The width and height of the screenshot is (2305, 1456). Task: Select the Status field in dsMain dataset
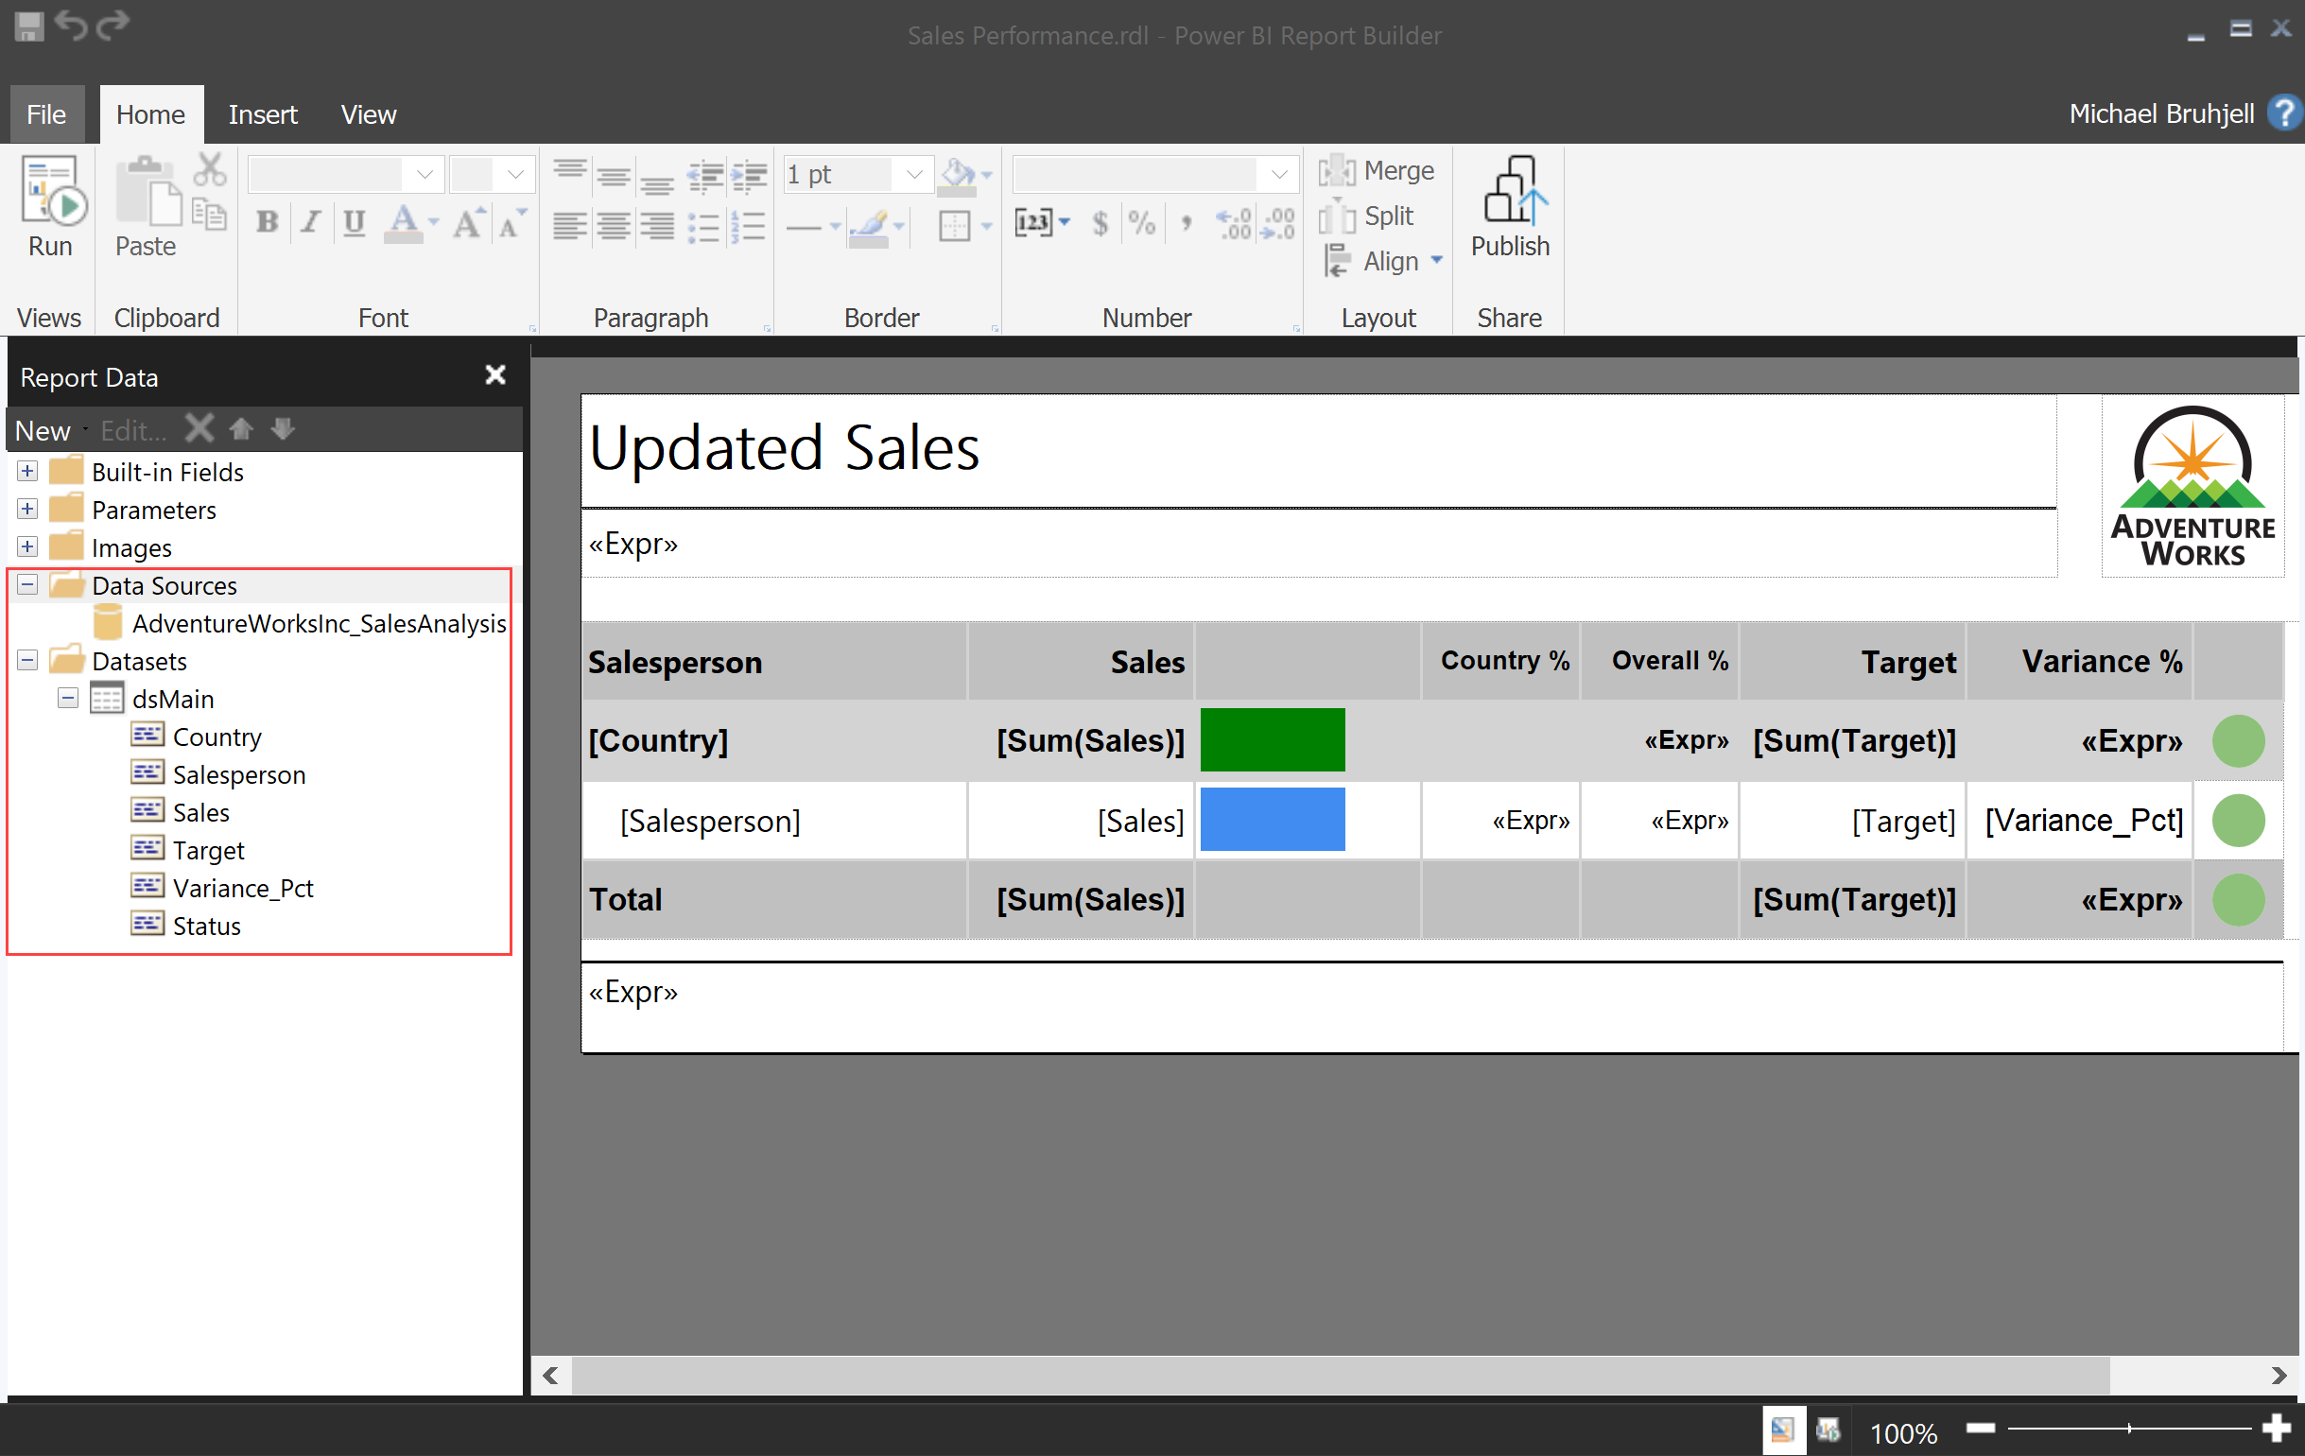(x=206, y=925)
